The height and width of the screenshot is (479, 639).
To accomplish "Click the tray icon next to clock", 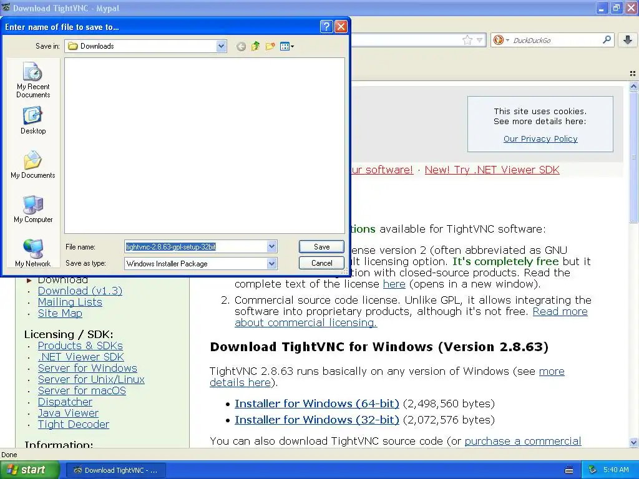I will point(593,470).
